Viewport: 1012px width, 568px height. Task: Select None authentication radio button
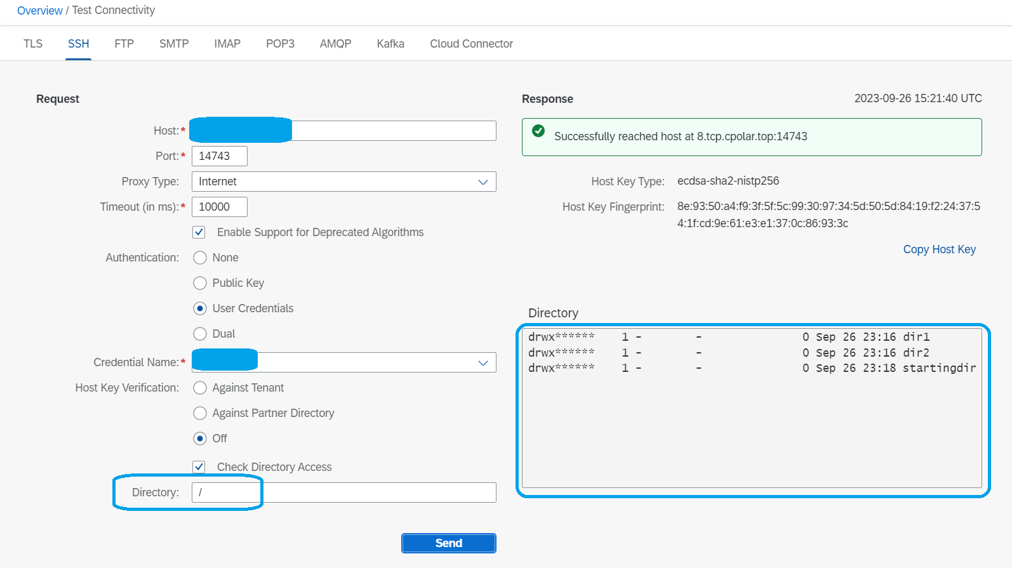200,258
